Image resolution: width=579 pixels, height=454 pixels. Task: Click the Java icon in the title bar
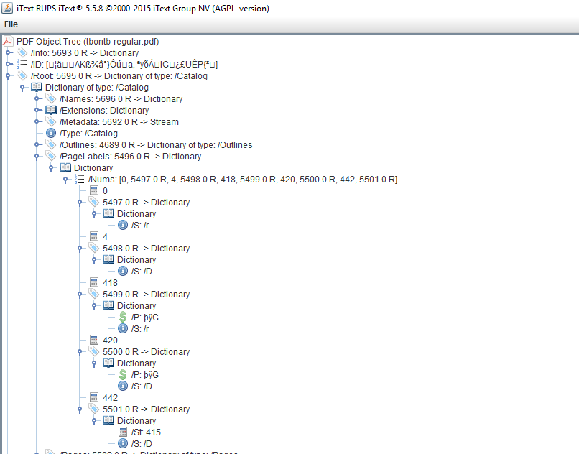tap(7, 8)
